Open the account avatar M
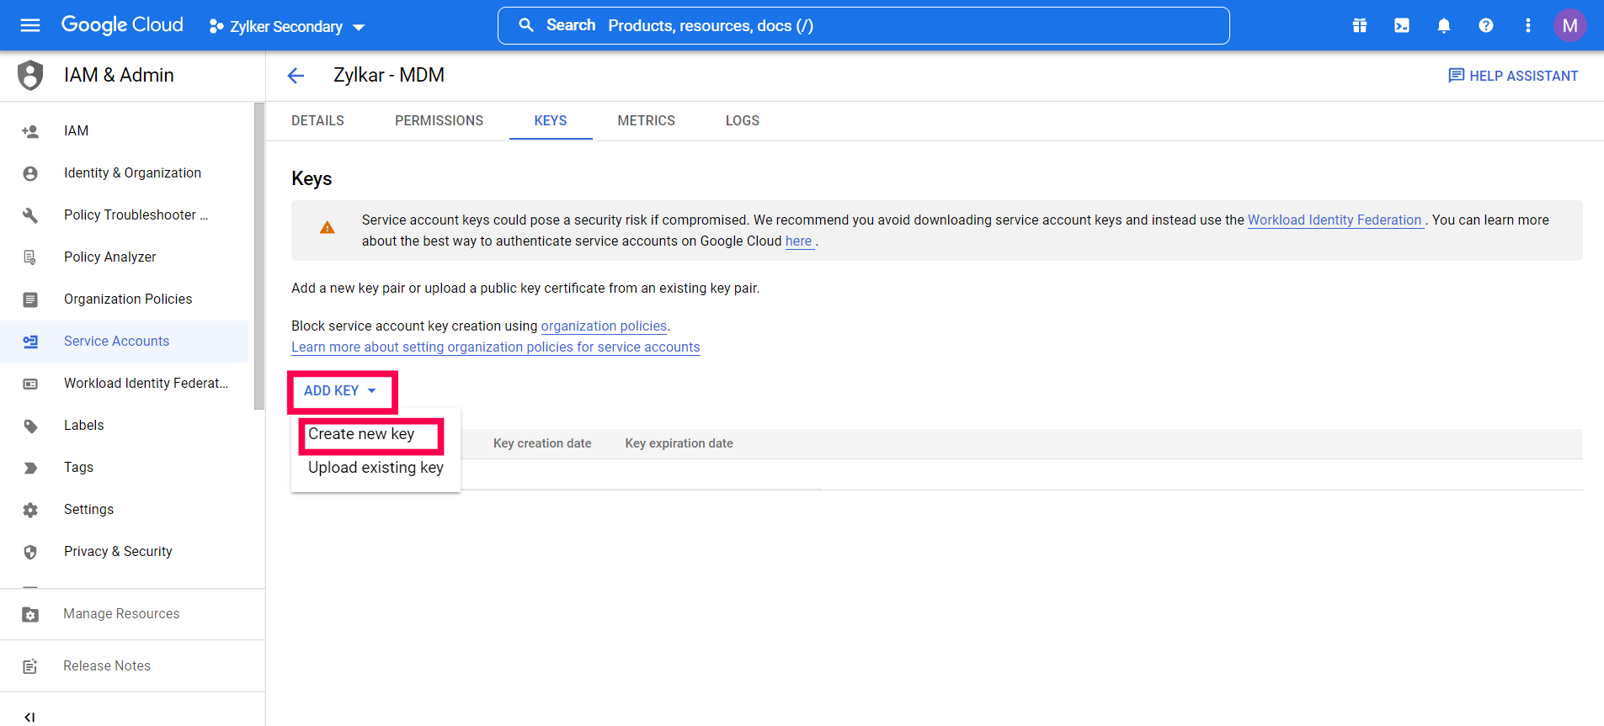Viewport: 1604px width, 726px height. pos(1570,25)
